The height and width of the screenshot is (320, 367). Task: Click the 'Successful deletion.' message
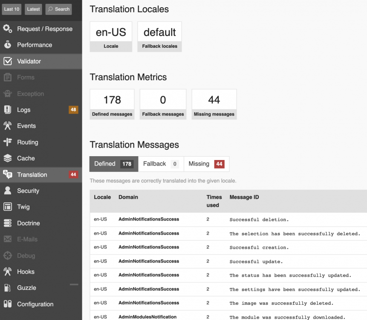259,219
